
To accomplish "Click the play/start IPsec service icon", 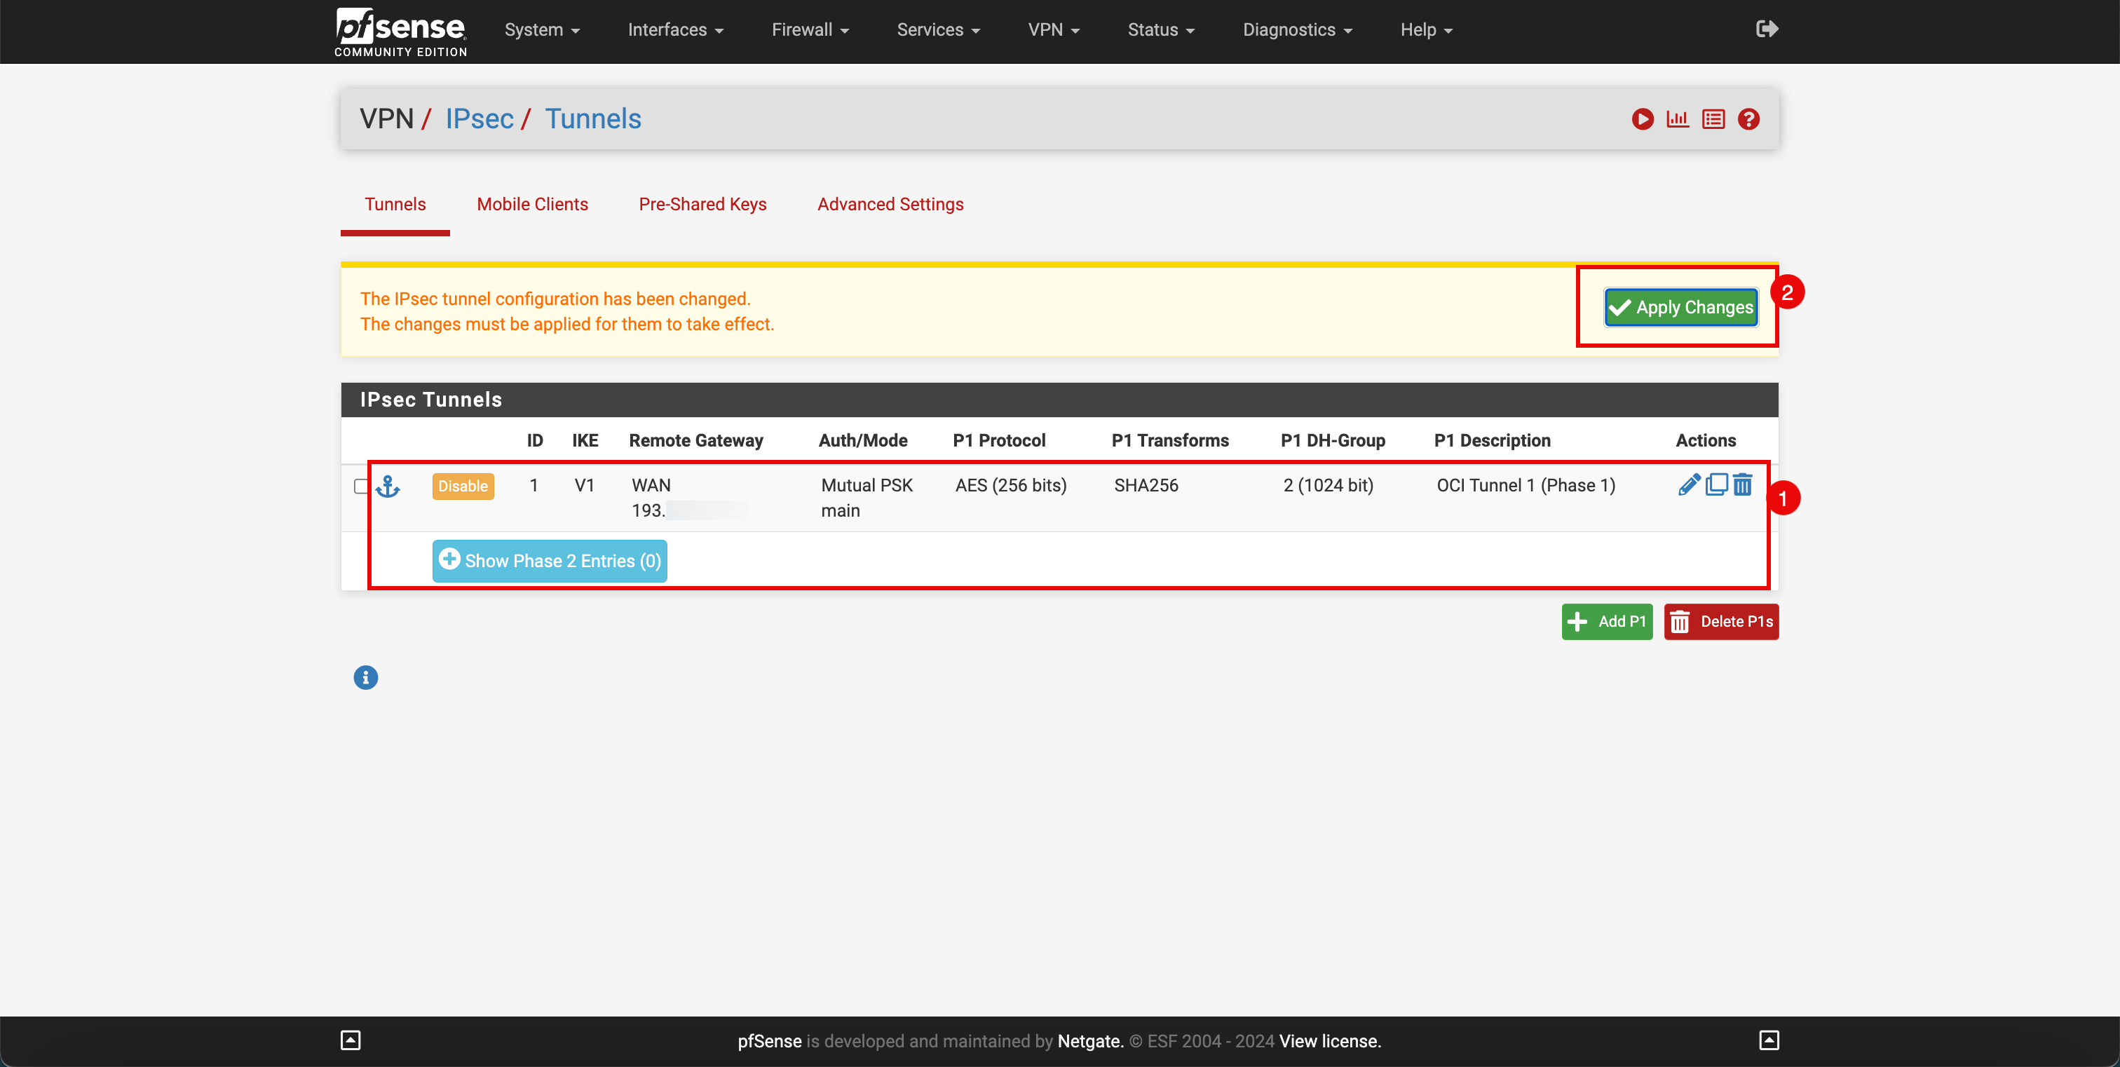I will (1644, 118).
